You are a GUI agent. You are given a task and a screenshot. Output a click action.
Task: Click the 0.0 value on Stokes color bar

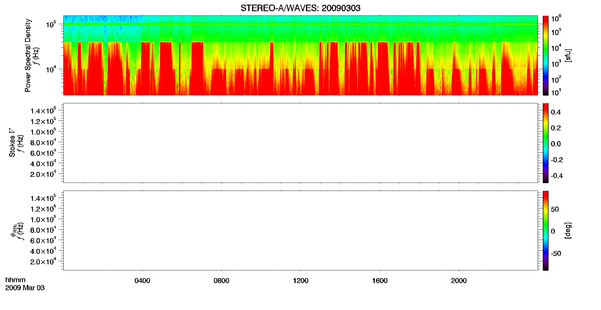pyautogui.click(x=556, y=144)
